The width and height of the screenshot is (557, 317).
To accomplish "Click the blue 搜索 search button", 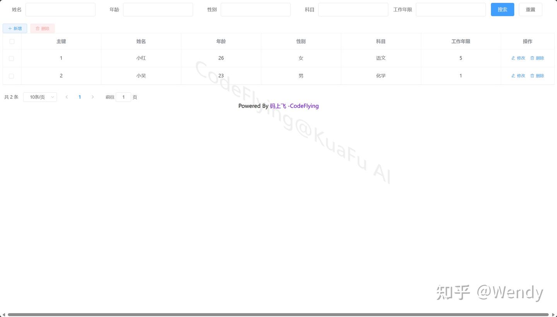I will pos(502,9).
